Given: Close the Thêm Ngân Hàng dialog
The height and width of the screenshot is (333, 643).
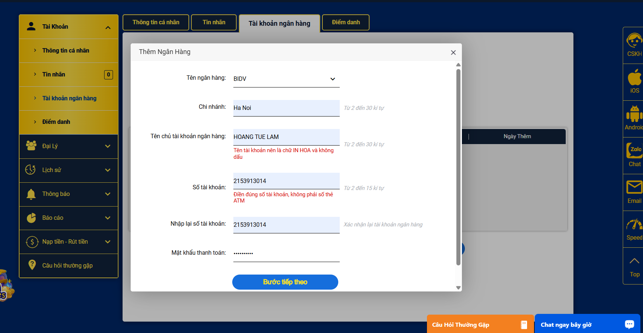Looking at the screenshot, I should point(453,53).
